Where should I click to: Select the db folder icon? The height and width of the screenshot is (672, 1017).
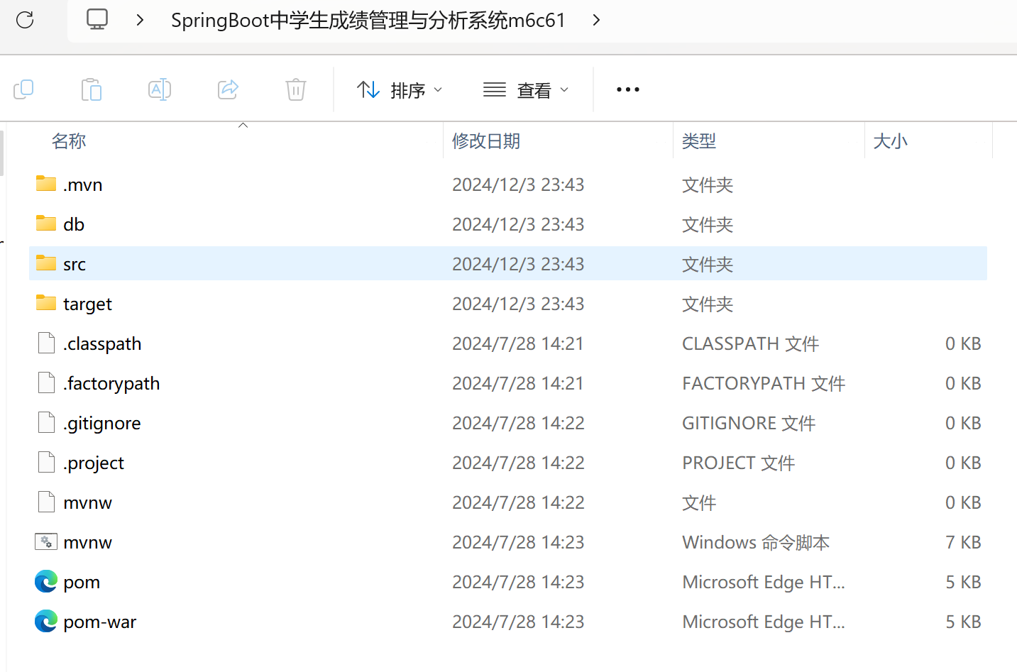pyautogui.click(x=46, y=224)
